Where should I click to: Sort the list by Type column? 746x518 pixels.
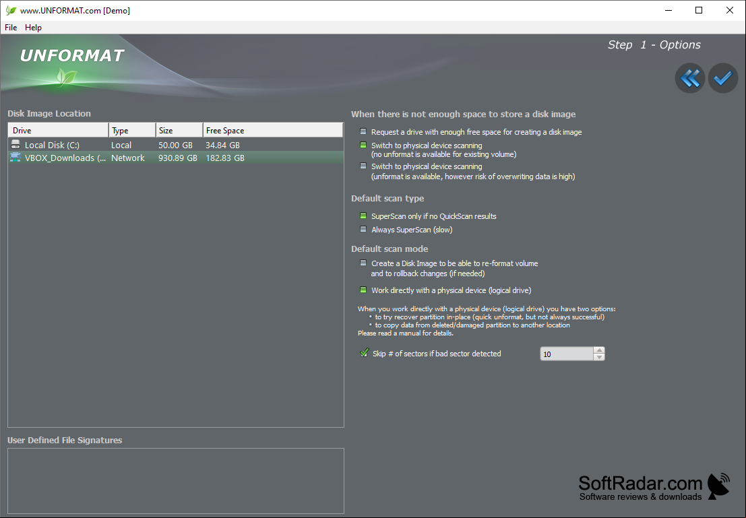[132, 130]
